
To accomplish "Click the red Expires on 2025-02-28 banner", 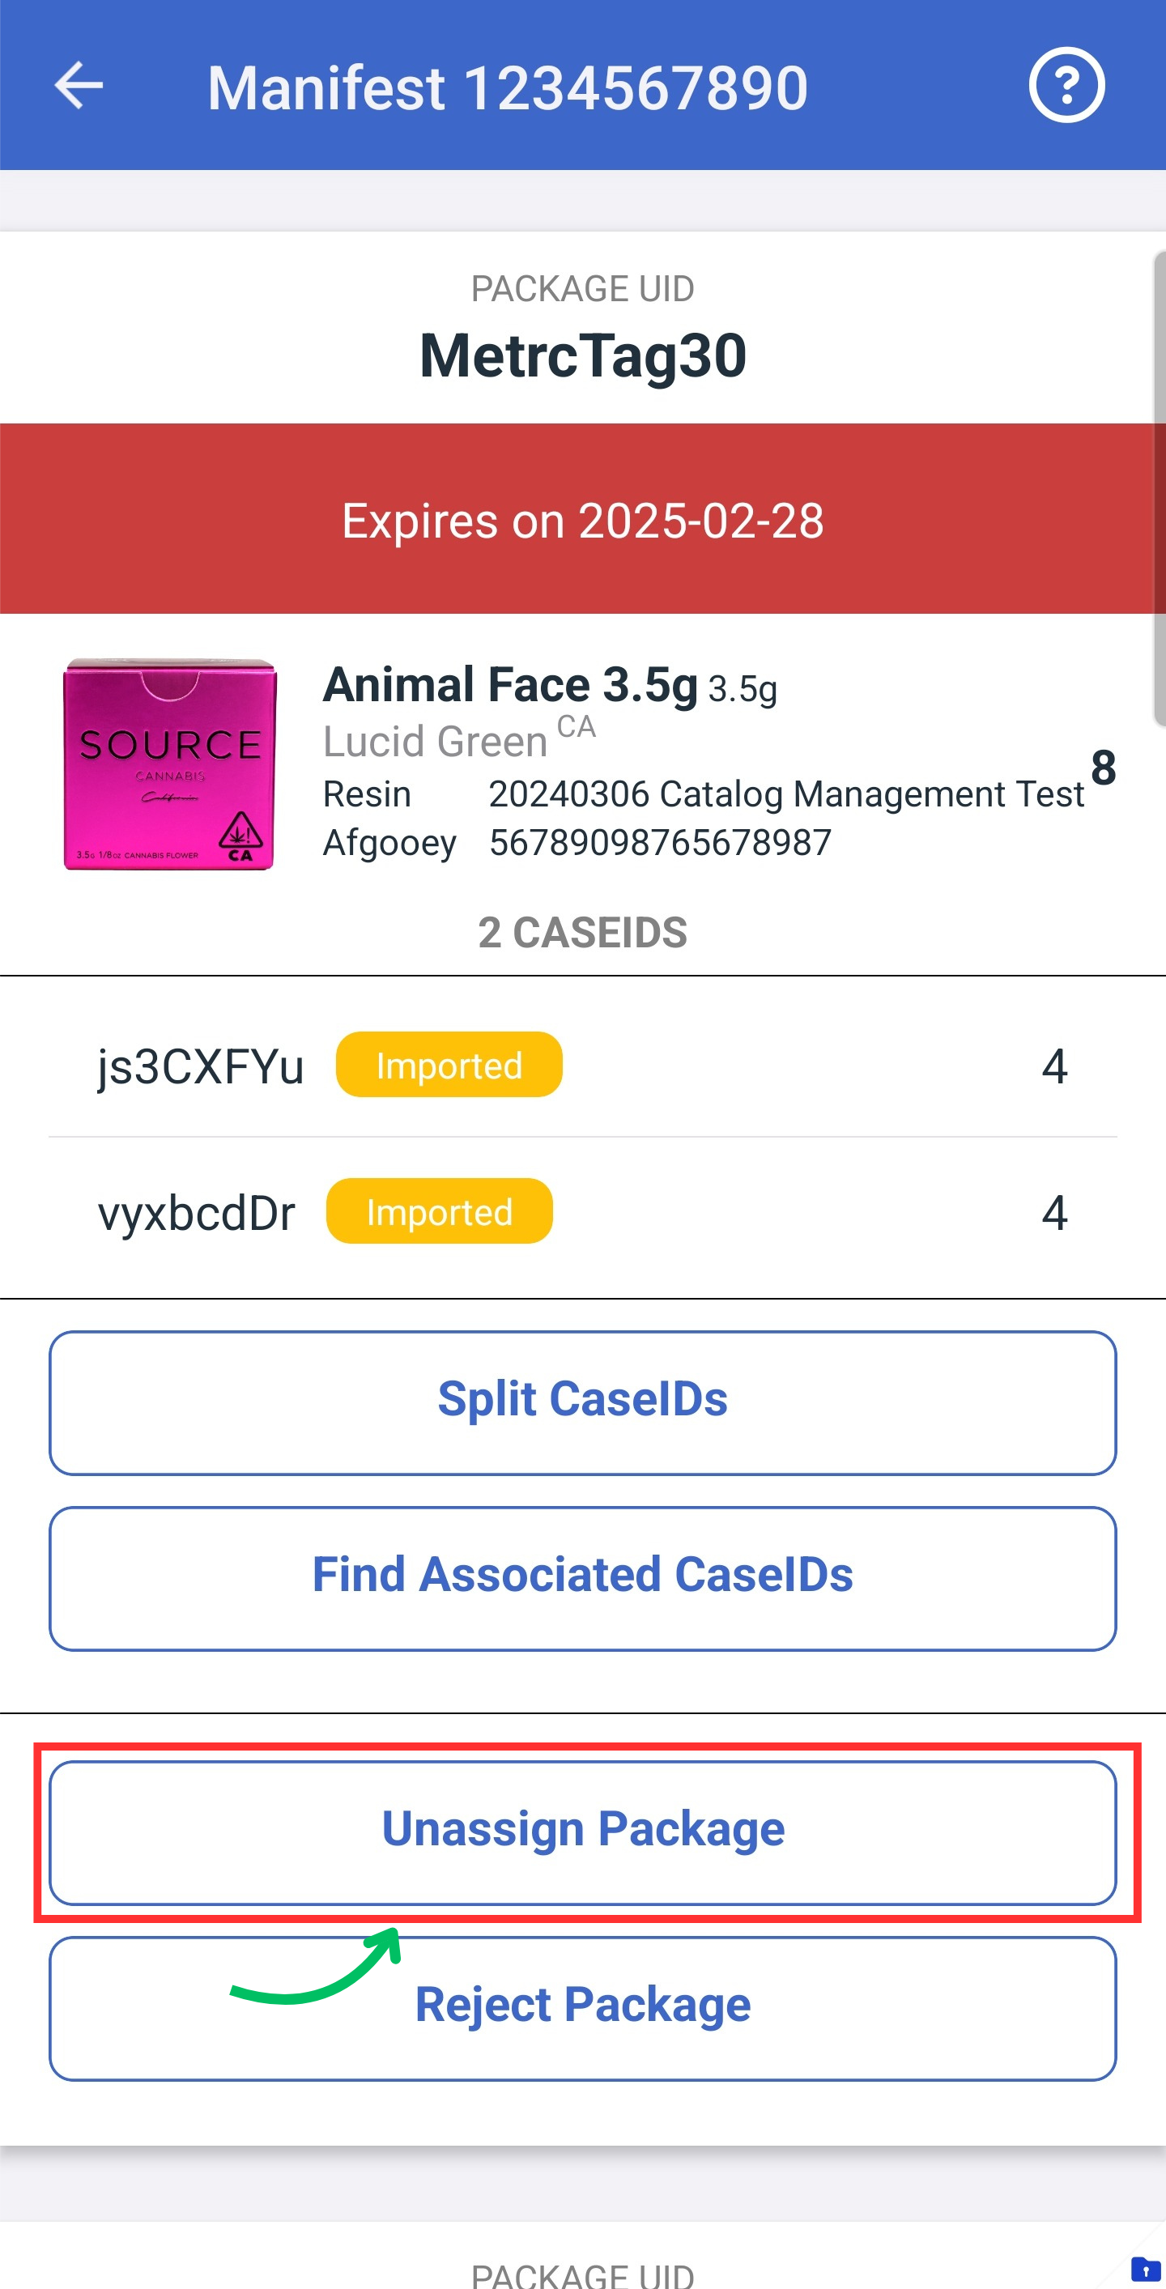I will point(583,519).
